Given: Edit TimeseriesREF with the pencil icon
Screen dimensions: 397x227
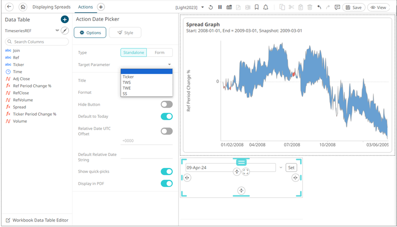Looking at the screenshot, I should point(64,30).
